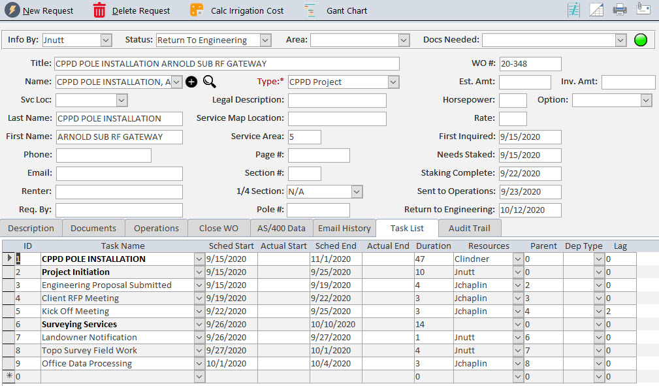
Task: Click the magnifying glass search icon
Action: click(209, 82)
